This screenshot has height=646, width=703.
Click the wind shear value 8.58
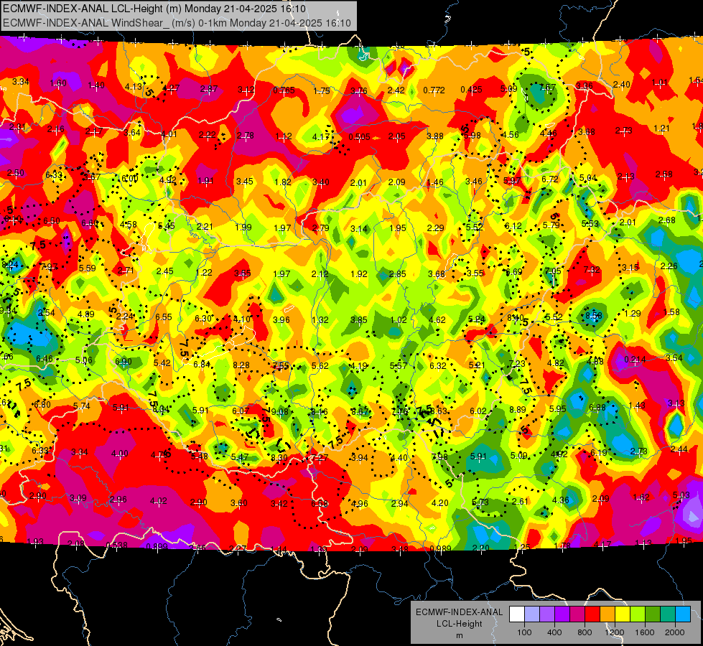(x=593, y=316)
